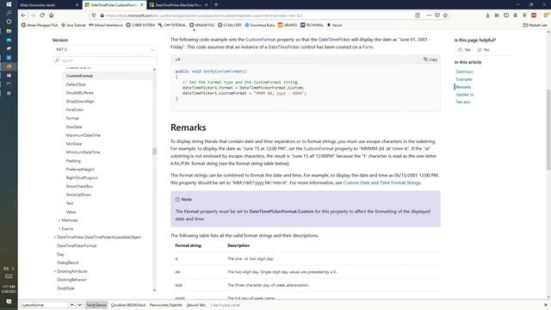Save page to Pocket icon
551x310 pixels.
[437, 15]
